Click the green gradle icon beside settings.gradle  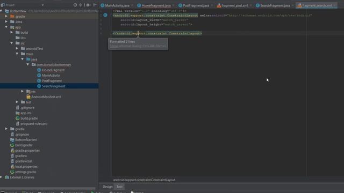coord(12,172)
